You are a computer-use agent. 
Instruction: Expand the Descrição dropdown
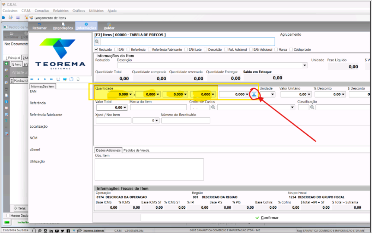(x=305, y=66)
